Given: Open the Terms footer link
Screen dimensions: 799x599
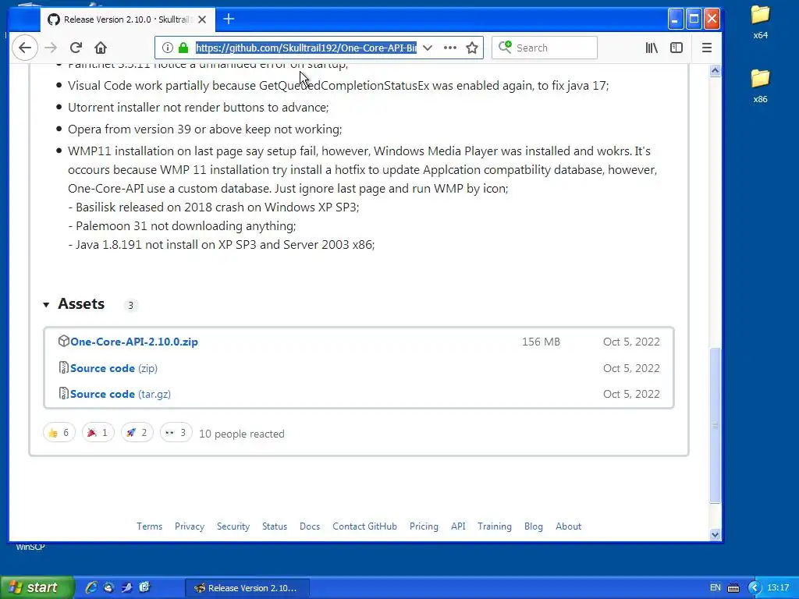Looking at the screenshot, I should coord(149,526).
